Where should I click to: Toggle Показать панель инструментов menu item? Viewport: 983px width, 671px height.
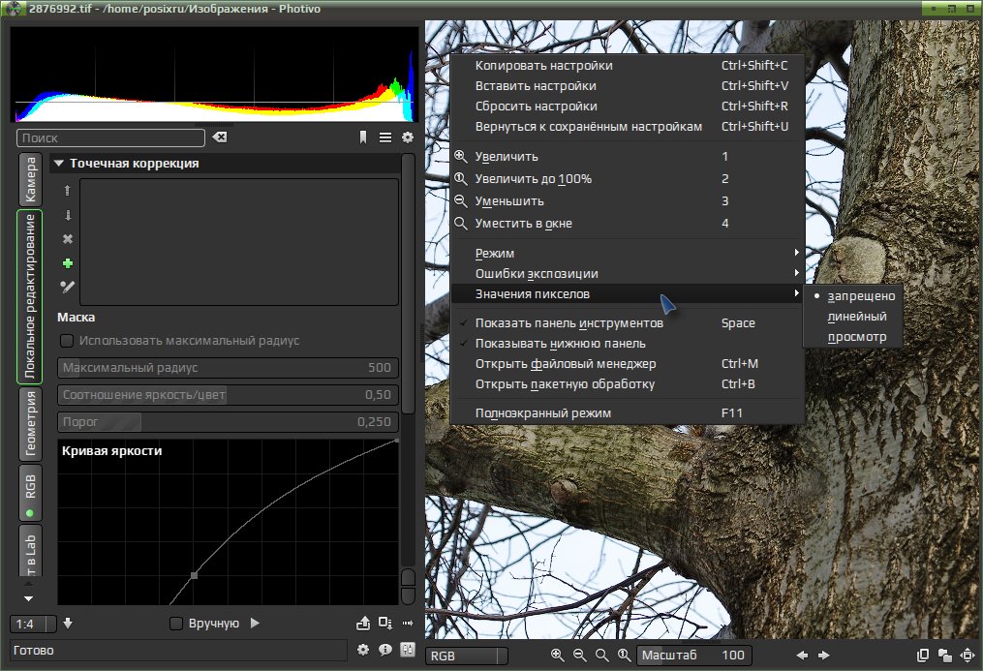[x=627, y=323]
